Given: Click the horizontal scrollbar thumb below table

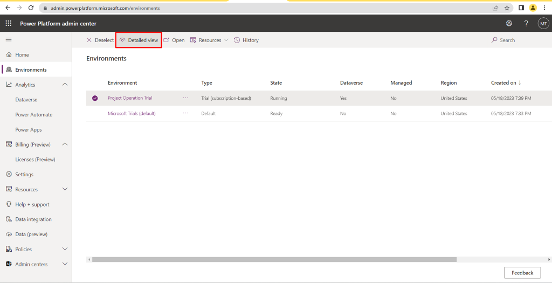Looking at the screenshot, I should point(274,259).
